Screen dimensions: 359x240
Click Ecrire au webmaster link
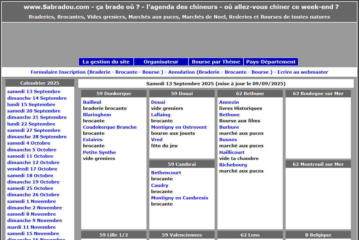coord(302,72)
